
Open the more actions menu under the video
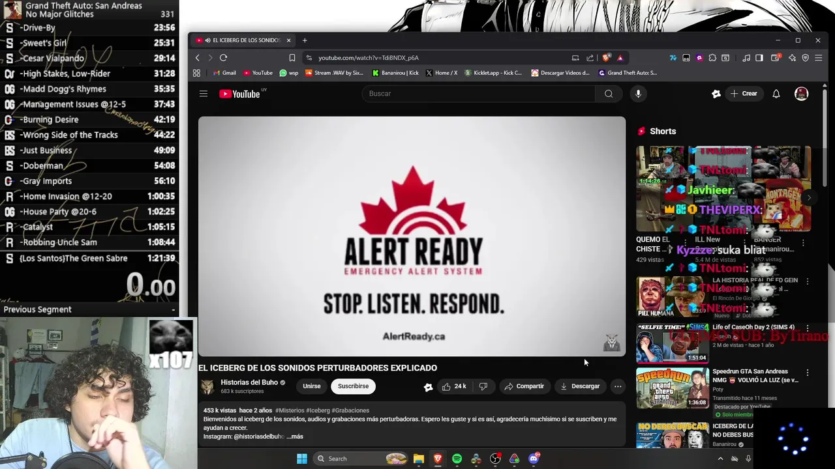618,386
